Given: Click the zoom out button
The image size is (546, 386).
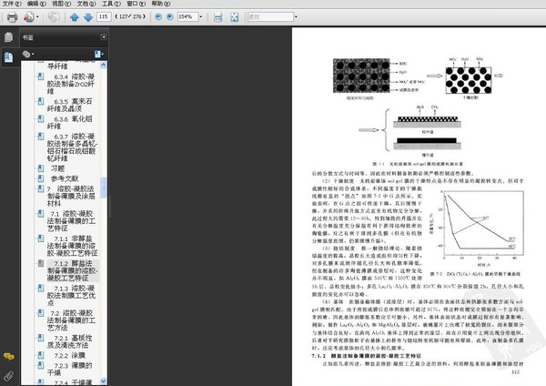Looking at the screenshot, I should (x=158, y=16).
